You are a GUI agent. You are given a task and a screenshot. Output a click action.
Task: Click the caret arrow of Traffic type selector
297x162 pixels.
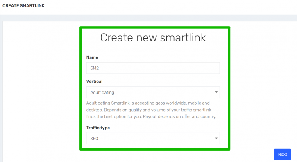[x=216, y=138]
